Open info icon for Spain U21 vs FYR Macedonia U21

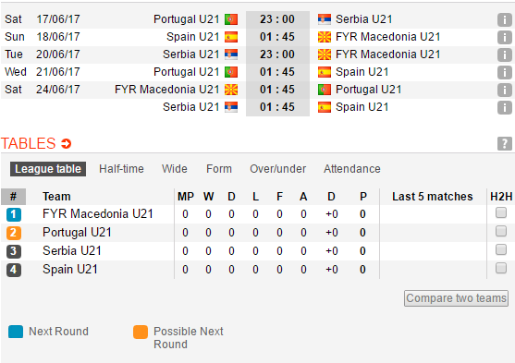tap(505, 37)
